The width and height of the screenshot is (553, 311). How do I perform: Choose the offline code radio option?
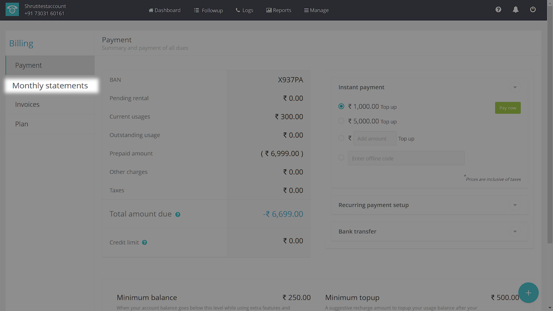click(x=341, y=158)
